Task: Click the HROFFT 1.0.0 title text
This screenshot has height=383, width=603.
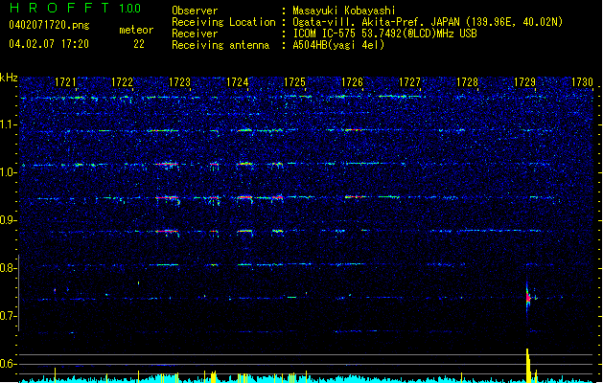Action: coord(76,8)
